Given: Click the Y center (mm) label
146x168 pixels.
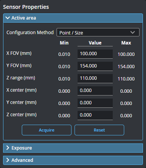Looking at the screenshot, I should [x=21, y=102].
